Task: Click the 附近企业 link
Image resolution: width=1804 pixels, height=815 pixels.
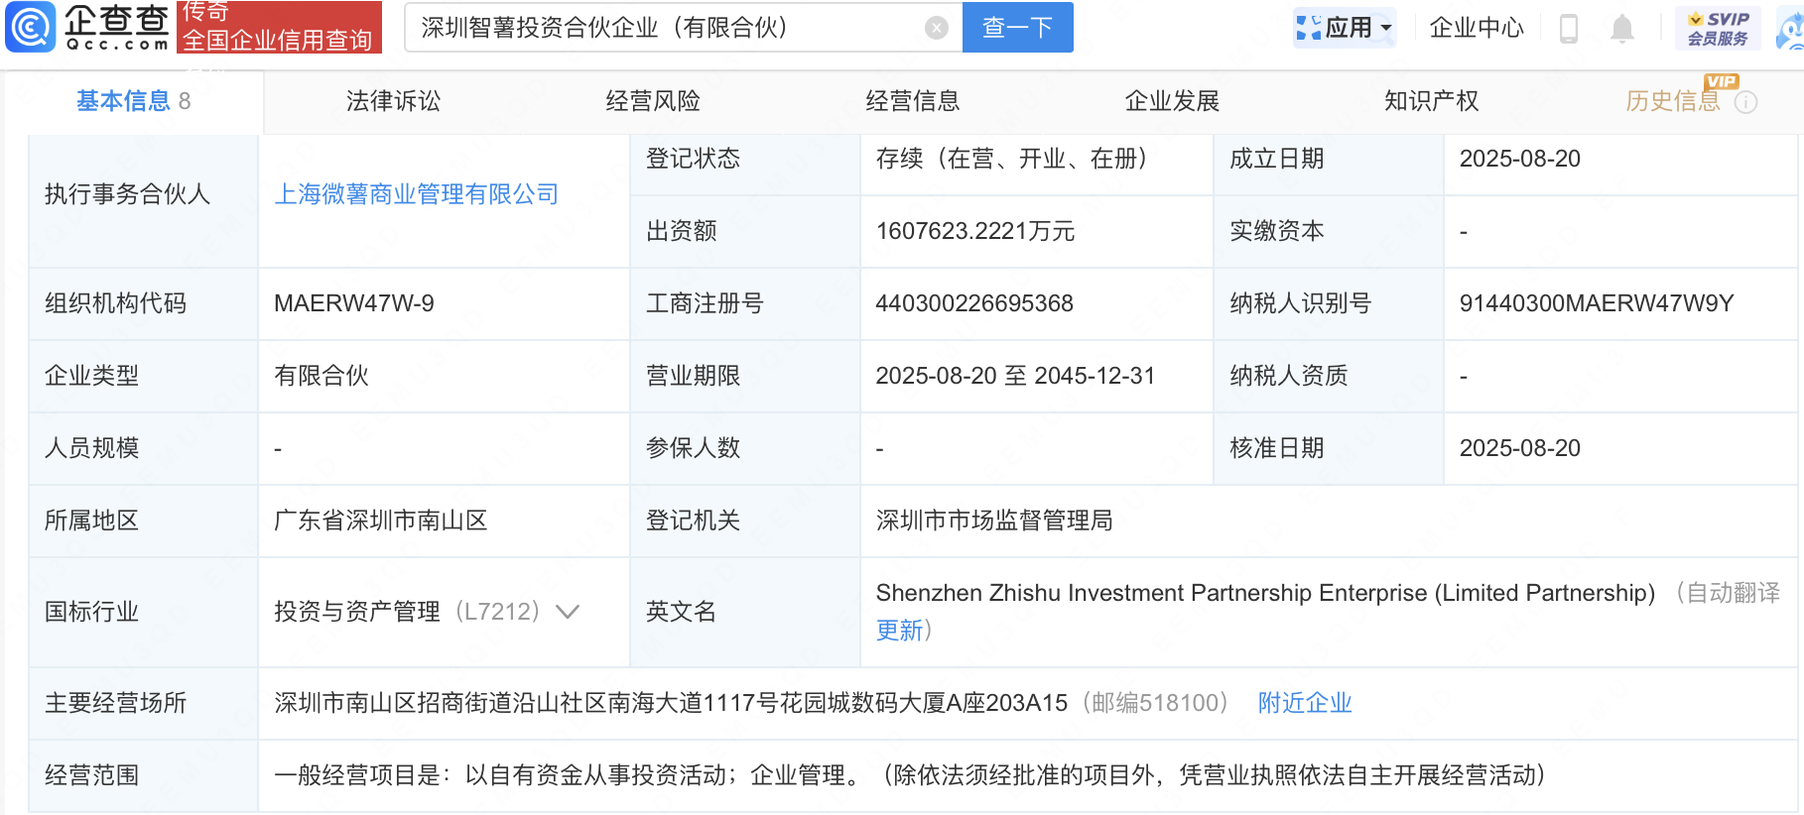Action: (x=1305, y=703)
